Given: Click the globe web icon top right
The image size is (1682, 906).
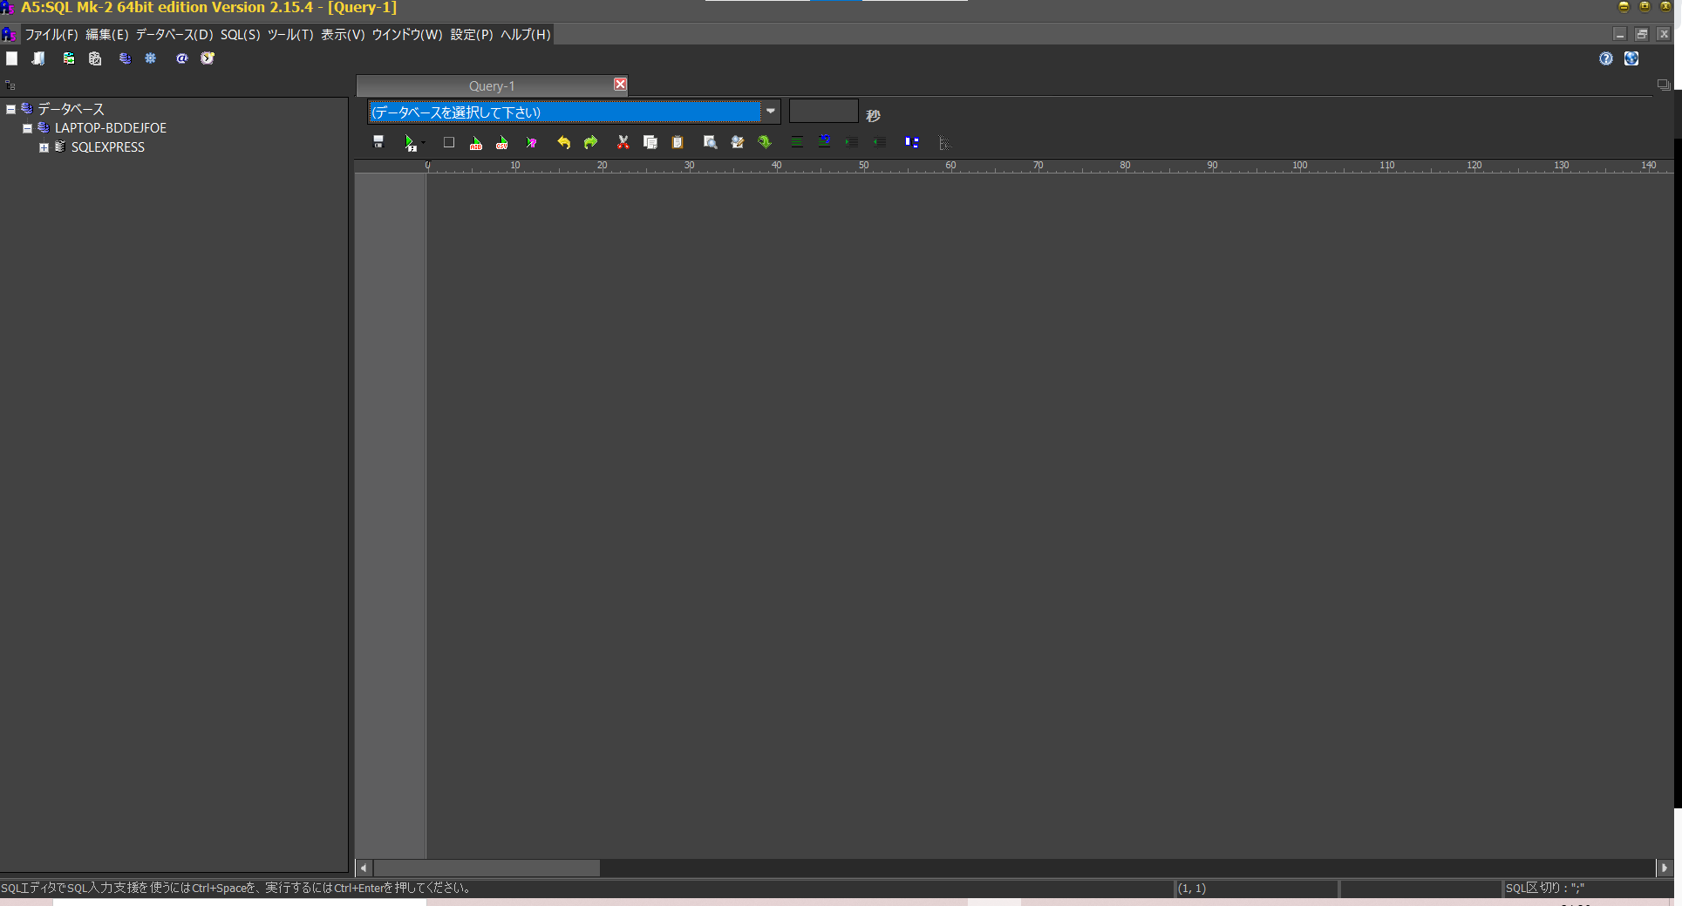Looking at the screenshot, I should 1631,58.
